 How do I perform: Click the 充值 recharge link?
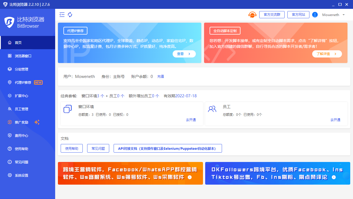161,77
